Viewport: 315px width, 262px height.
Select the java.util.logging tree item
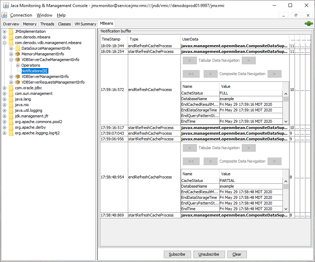pos(29,110)
